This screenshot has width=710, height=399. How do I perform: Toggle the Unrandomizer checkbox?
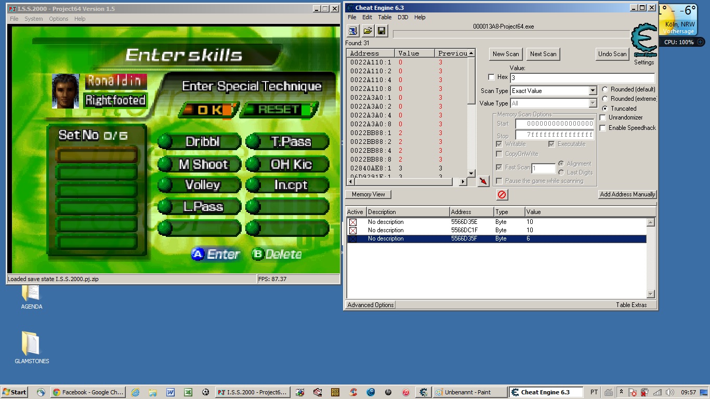[603, 117]
